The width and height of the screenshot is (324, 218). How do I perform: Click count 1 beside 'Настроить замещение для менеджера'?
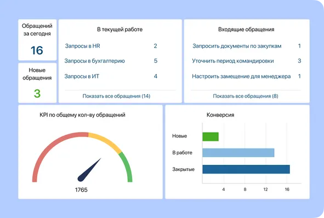click(299, 76)
